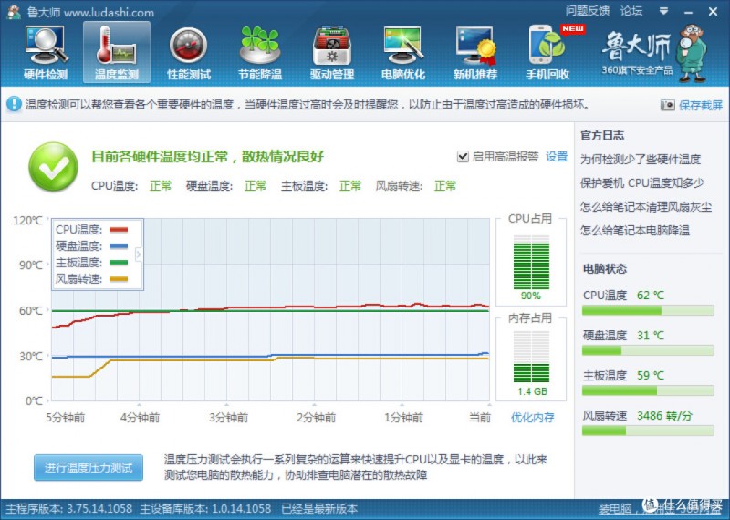Image resolution: width=730 pixels, height=520 pixels.
Task: Click the CPU占用 90% usage meter
Action: click(x=531, y=263)
